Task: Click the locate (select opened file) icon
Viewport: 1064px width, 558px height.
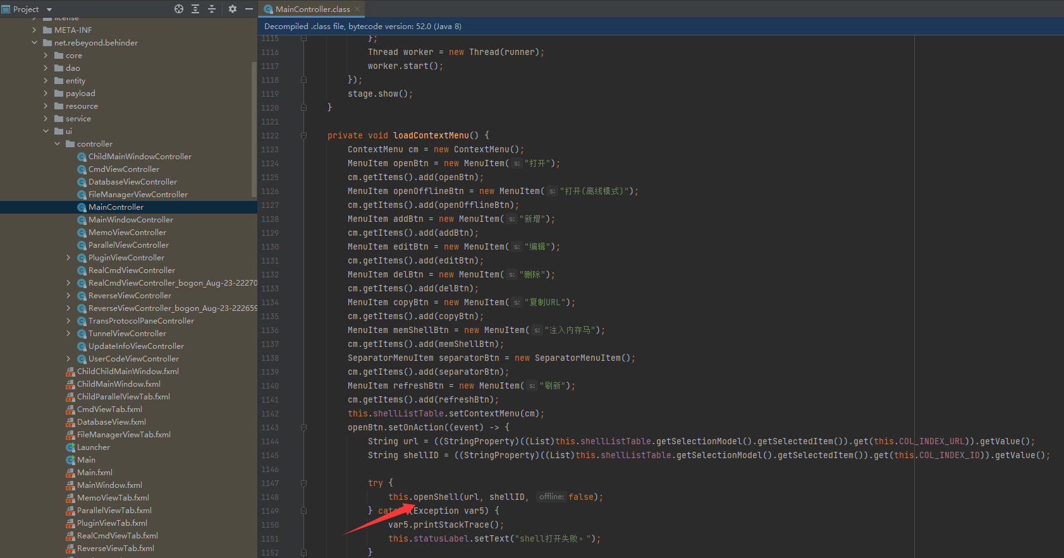Action: (x=179, y=9)
